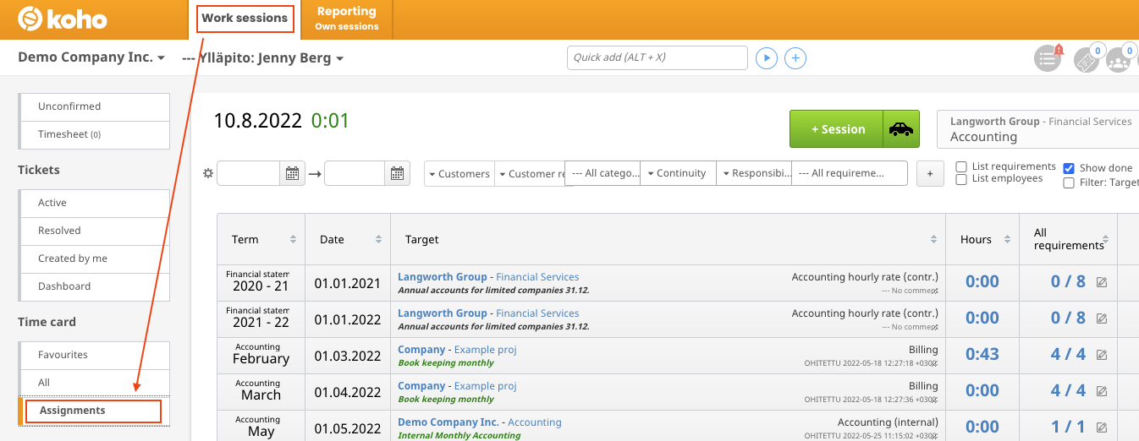Toggle the Filter: Target checkbox
Image resolution: width=1139 pixels, height=441 pixels.
(x=1069, y=182)
